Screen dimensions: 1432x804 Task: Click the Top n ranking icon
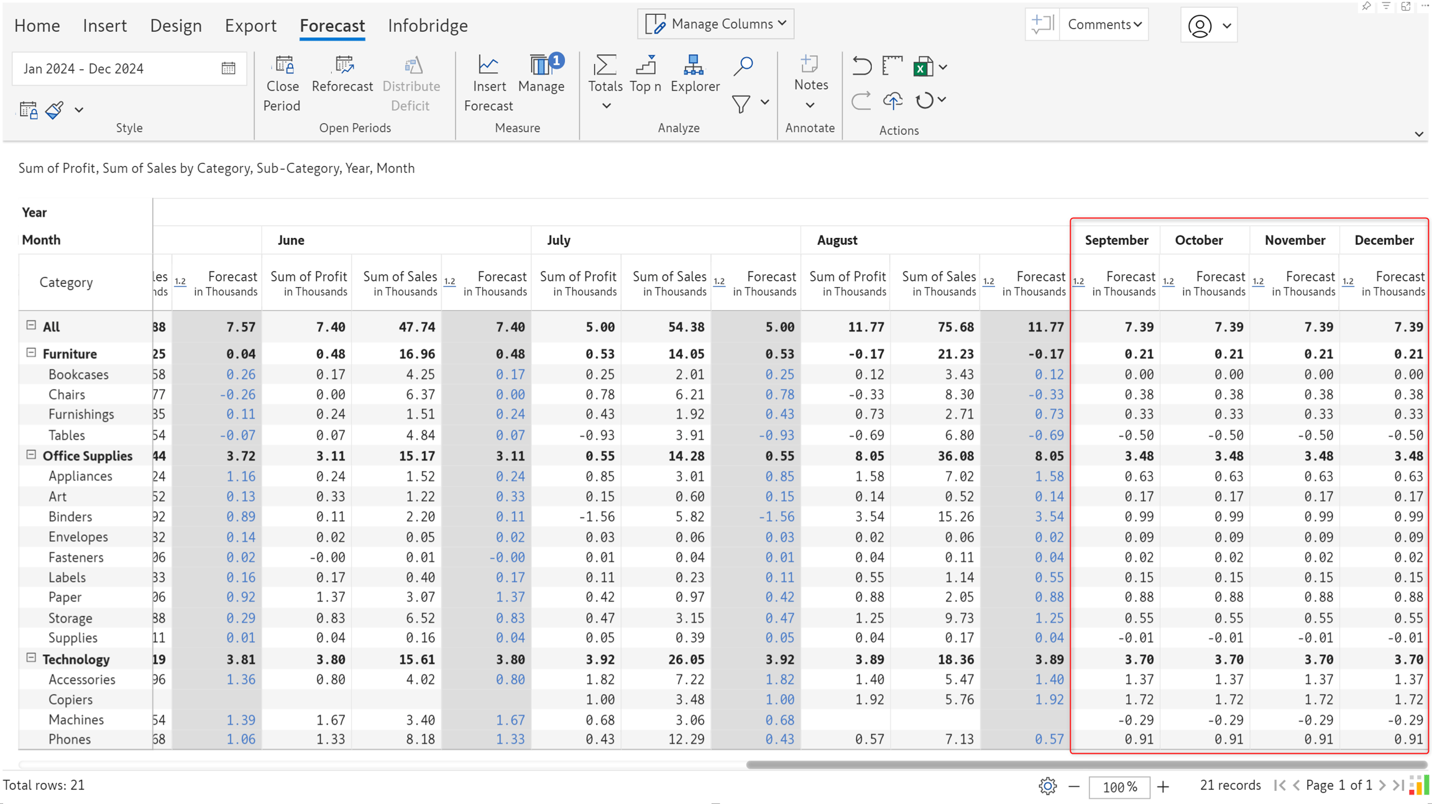pos(645,65)
